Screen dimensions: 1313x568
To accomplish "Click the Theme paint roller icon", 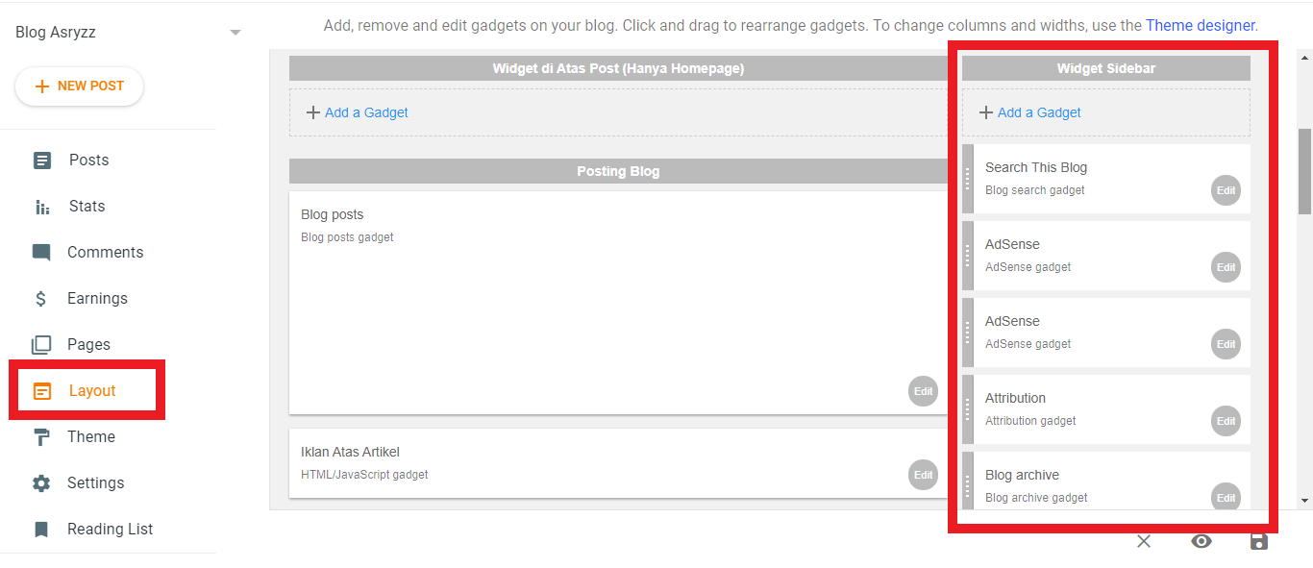I will [41, 437].
